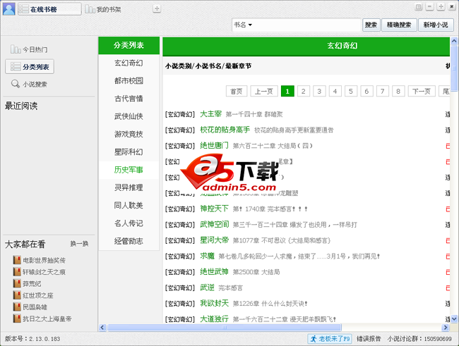Click the skin/settings icon in the title bar
Viewport: 459px width, 346px height.
[x=419, y=7]
